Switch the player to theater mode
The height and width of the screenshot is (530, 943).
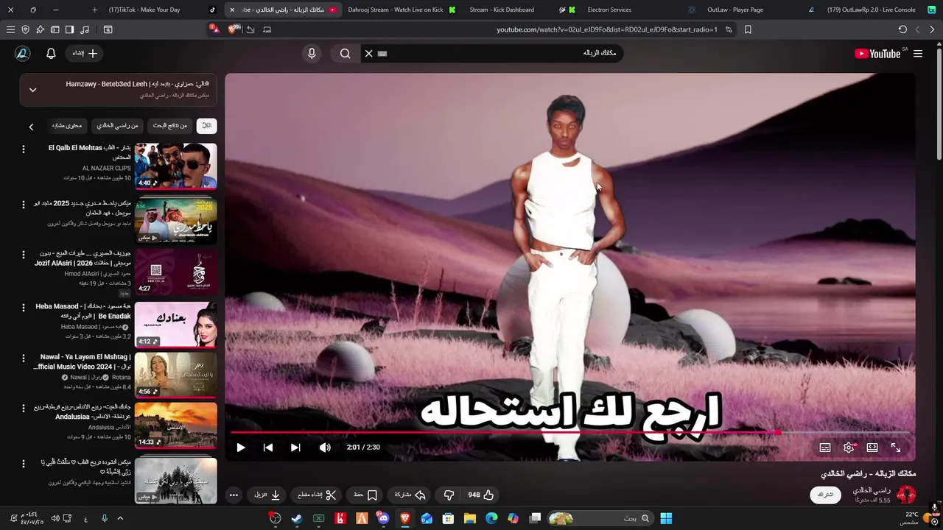coord(872,448)
